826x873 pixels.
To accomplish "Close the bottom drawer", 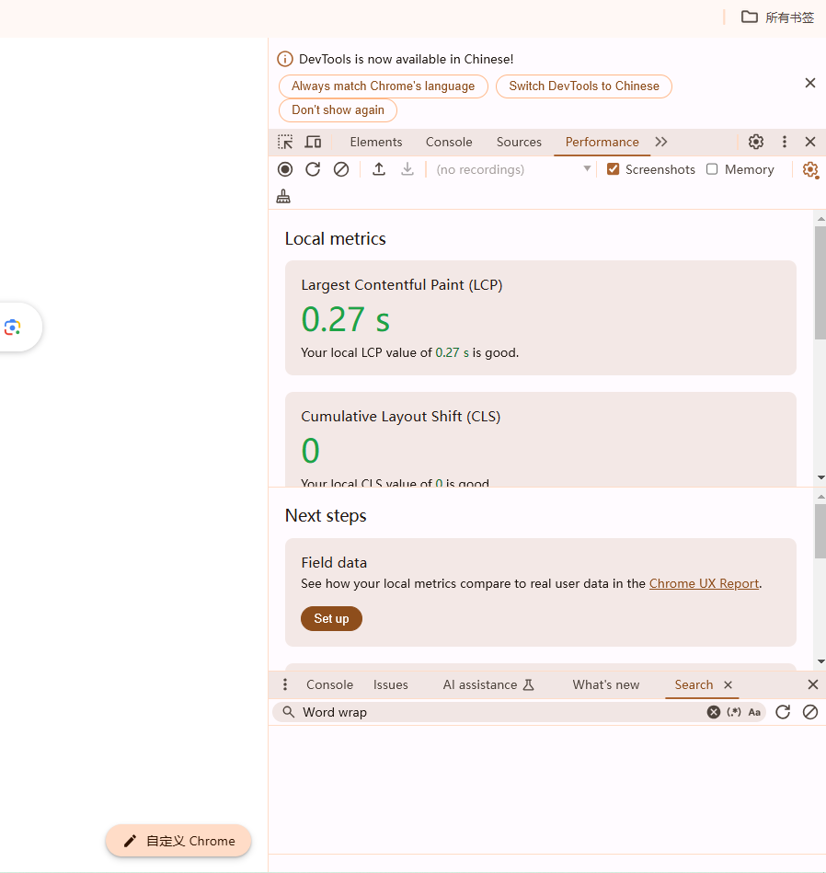I will pyautogui.click(x=812, y=684).
